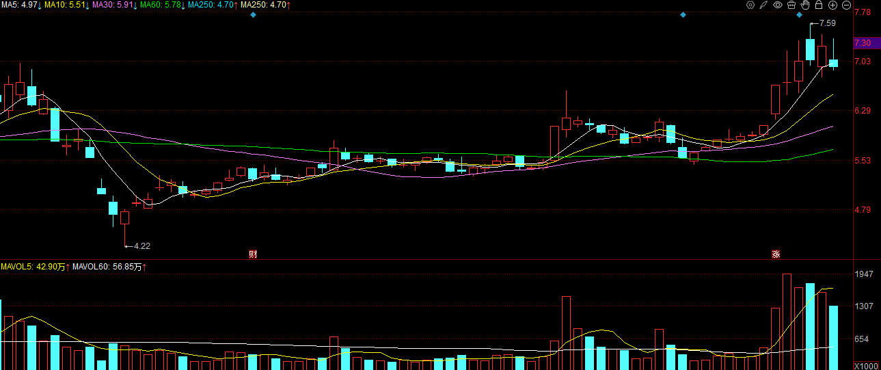
Task: Select the drawing pen tool
Action: pos(764,5)
